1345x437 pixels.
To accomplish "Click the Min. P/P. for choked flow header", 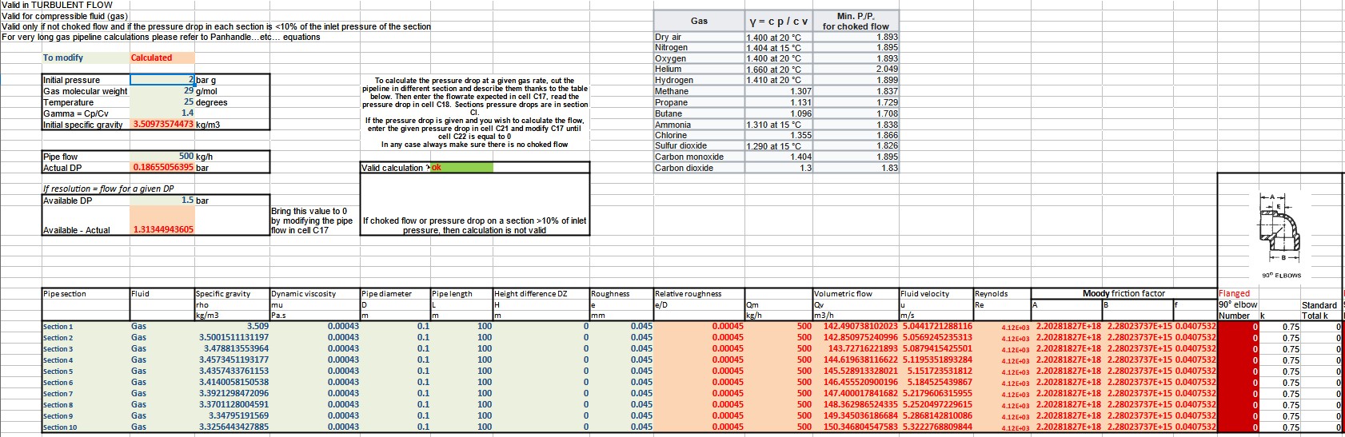I will (855, 21).
